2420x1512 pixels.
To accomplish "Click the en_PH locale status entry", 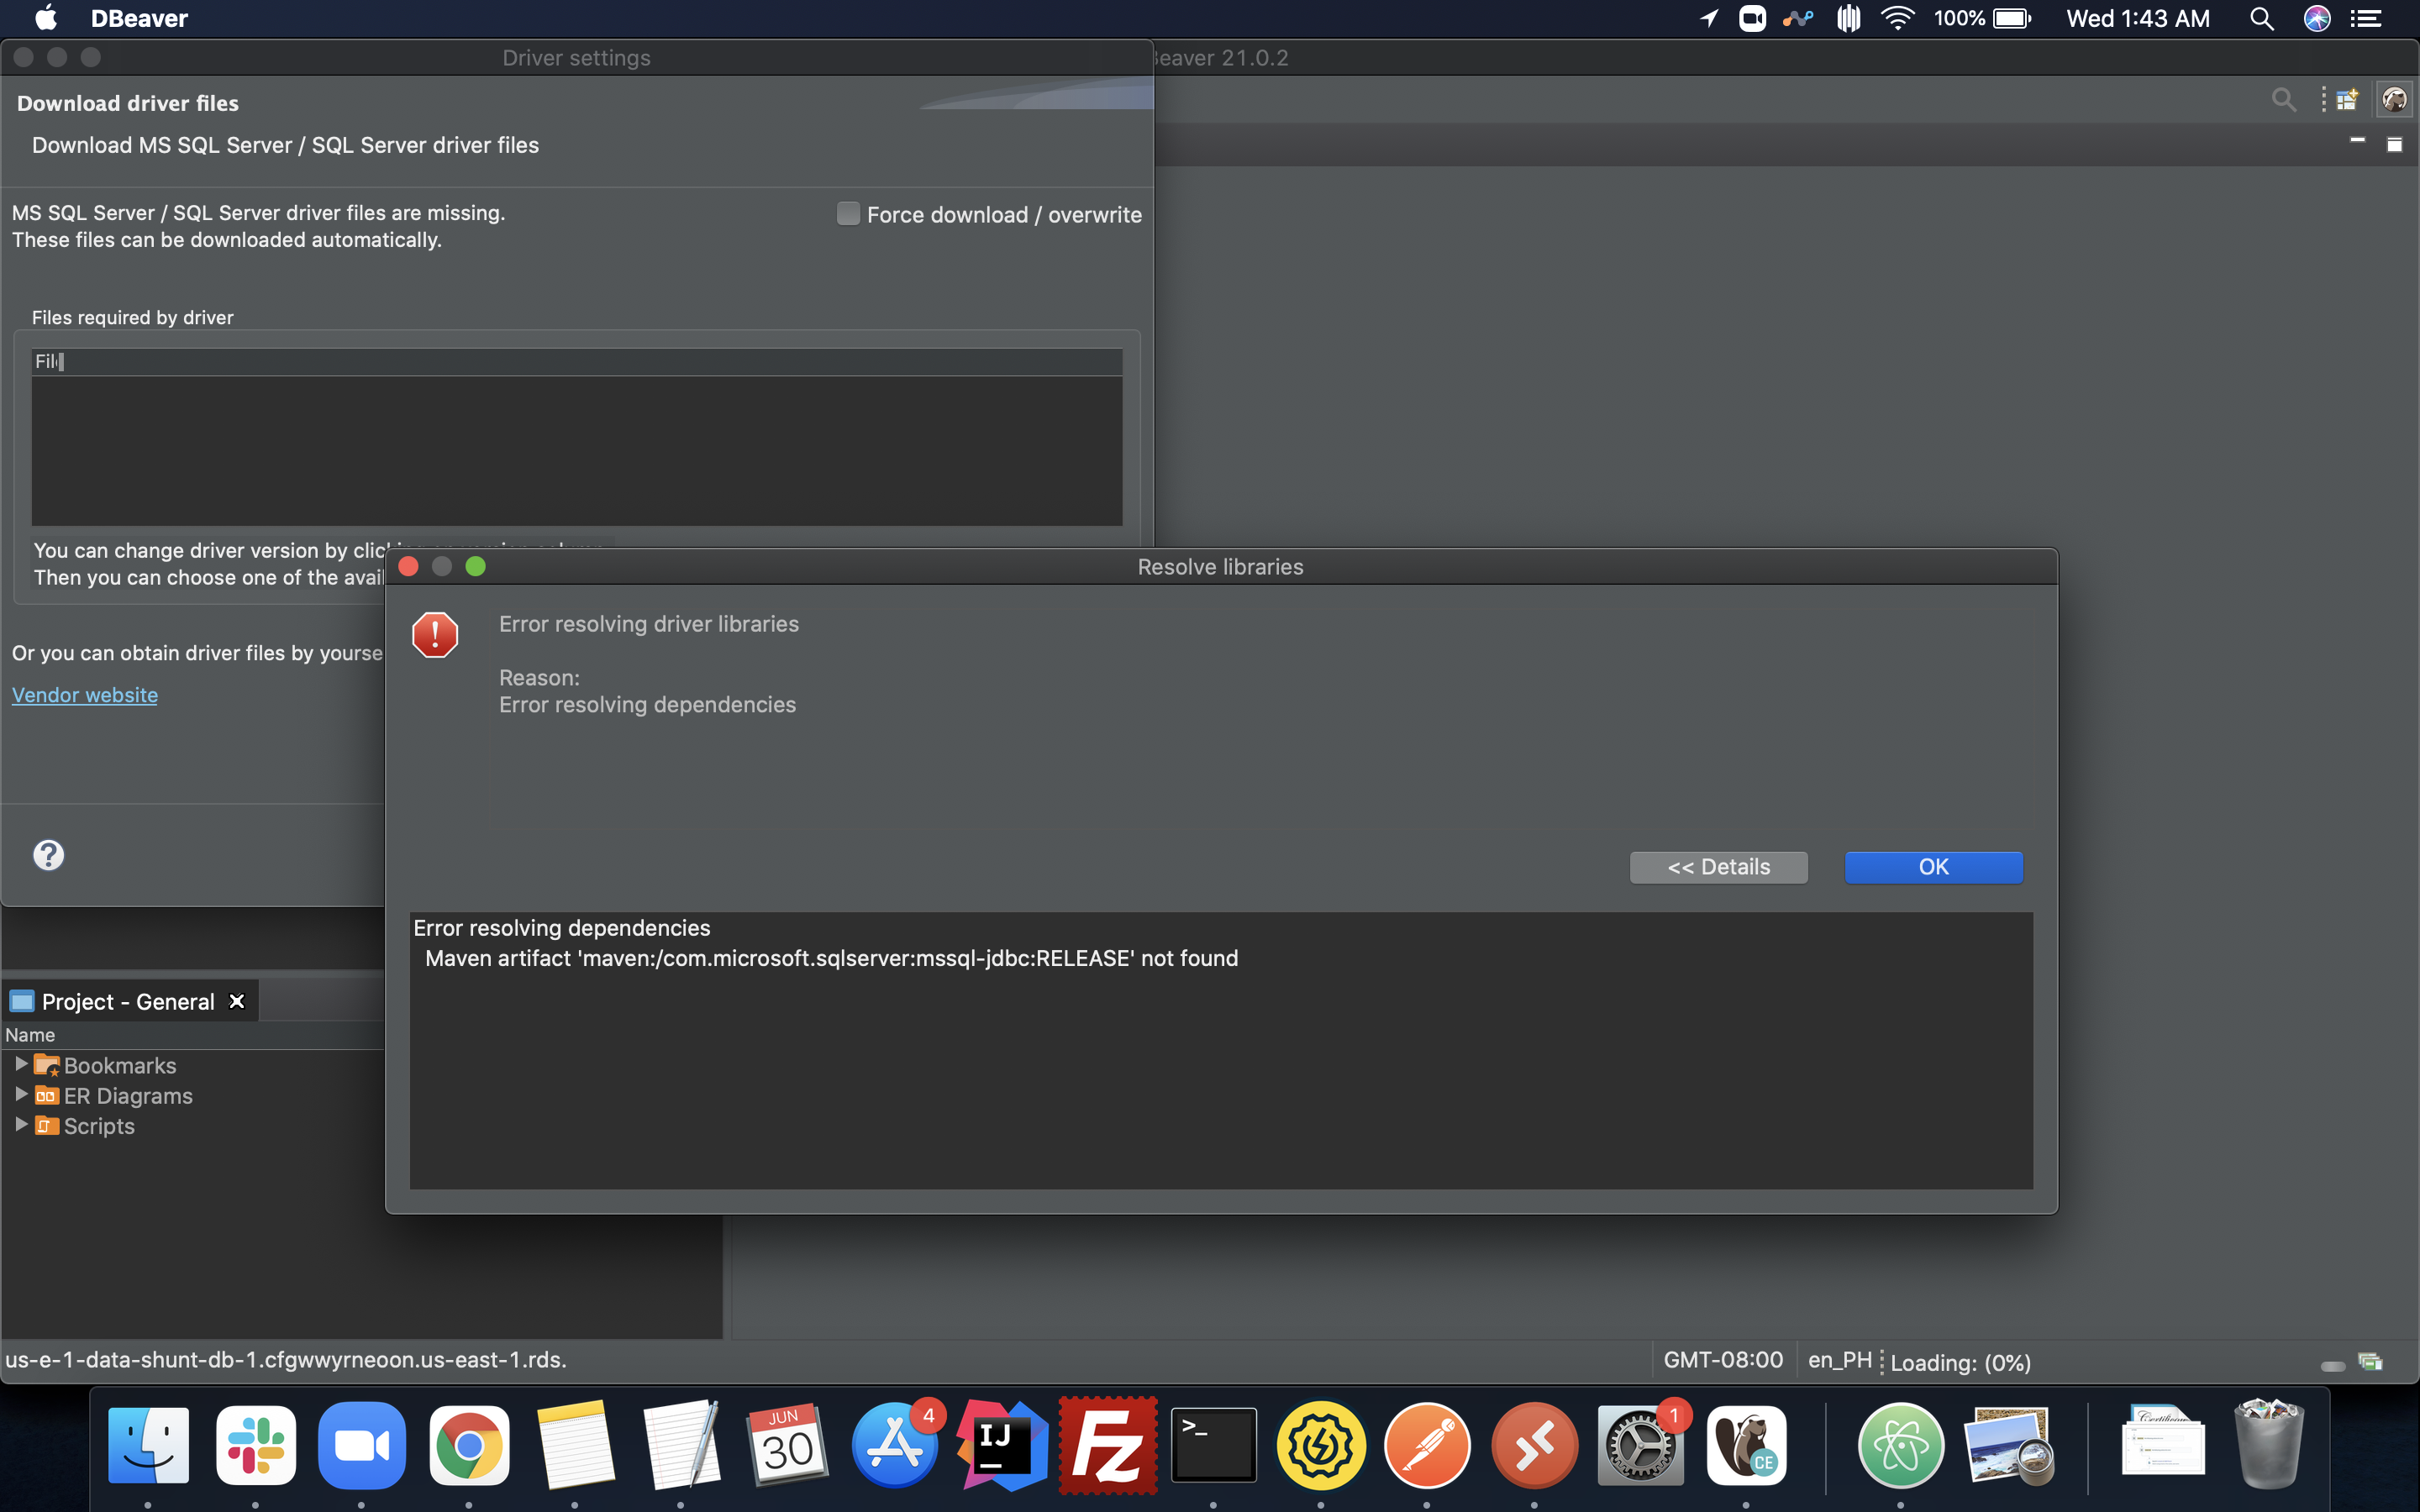I will [1839, 1360].
